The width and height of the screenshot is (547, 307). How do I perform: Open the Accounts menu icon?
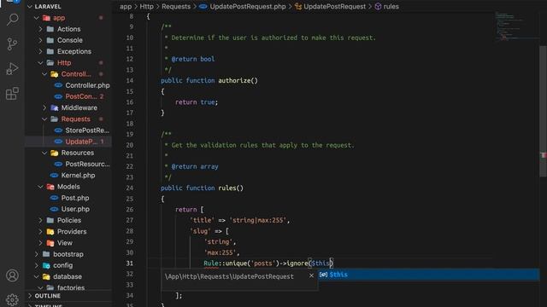point(12,275)
